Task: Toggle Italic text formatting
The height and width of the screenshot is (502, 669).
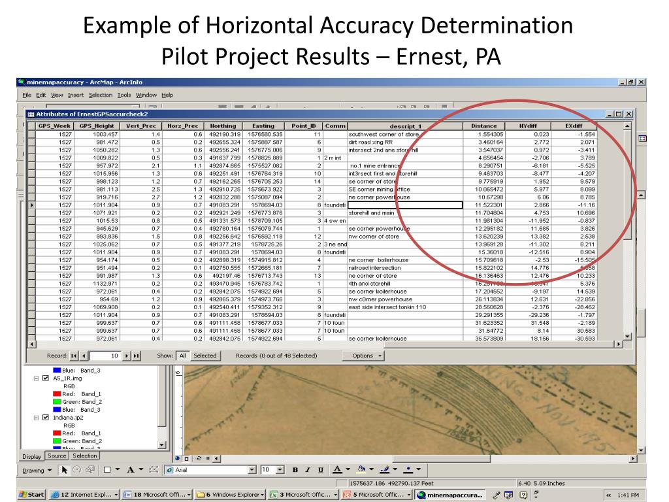Action: pyautogui.click(x=308, y=470)
